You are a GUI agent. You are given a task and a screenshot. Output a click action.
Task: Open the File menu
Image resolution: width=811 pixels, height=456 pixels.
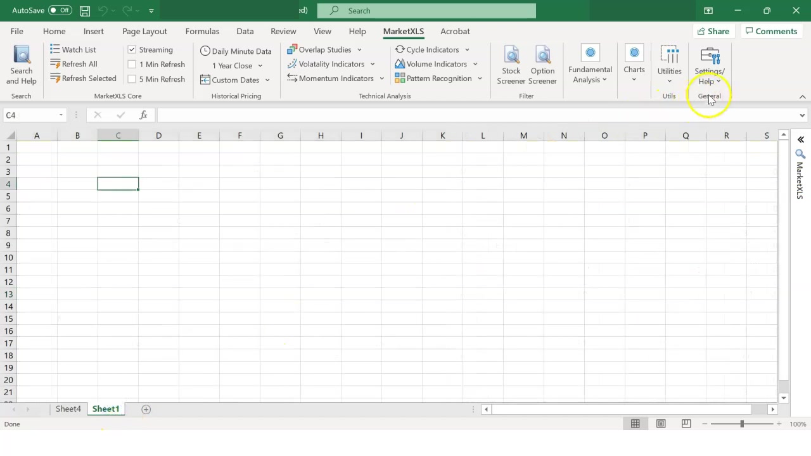click(x=17, y=31)
